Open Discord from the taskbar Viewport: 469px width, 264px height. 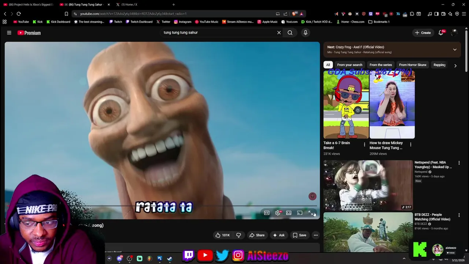[119, 258]
